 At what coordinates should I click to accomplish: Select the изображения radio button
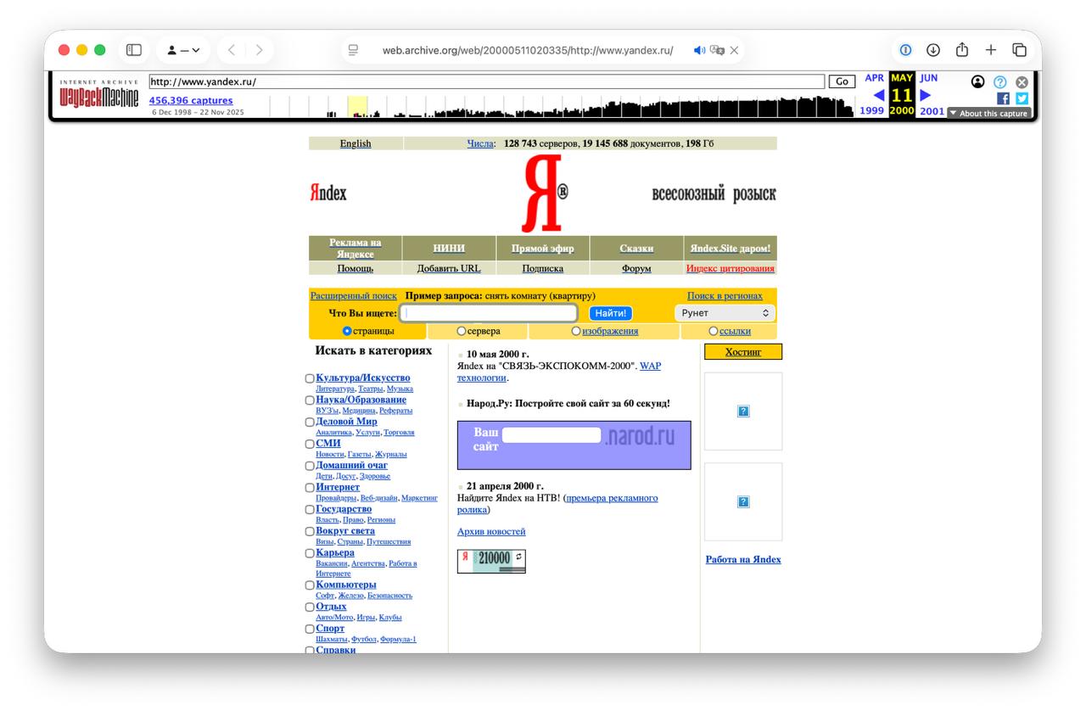(577, 332)
